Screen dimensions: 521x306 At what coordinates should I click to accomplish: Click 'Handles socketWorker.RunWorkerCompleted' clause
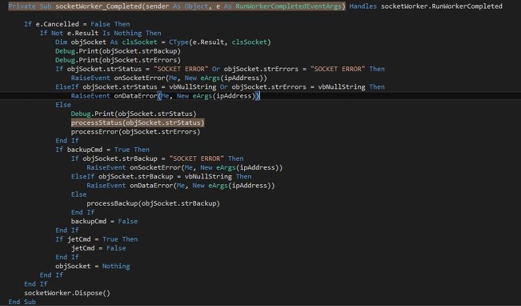(x=426, y=6)
